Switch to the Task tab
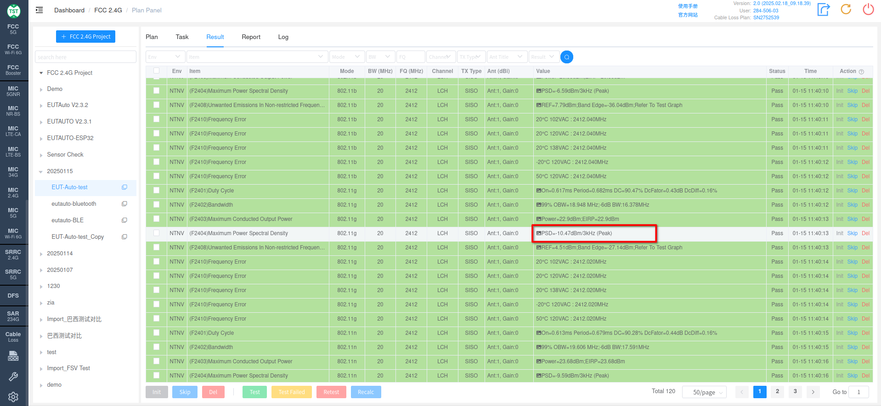Screen dimensions: 881x406 (182, 37)
